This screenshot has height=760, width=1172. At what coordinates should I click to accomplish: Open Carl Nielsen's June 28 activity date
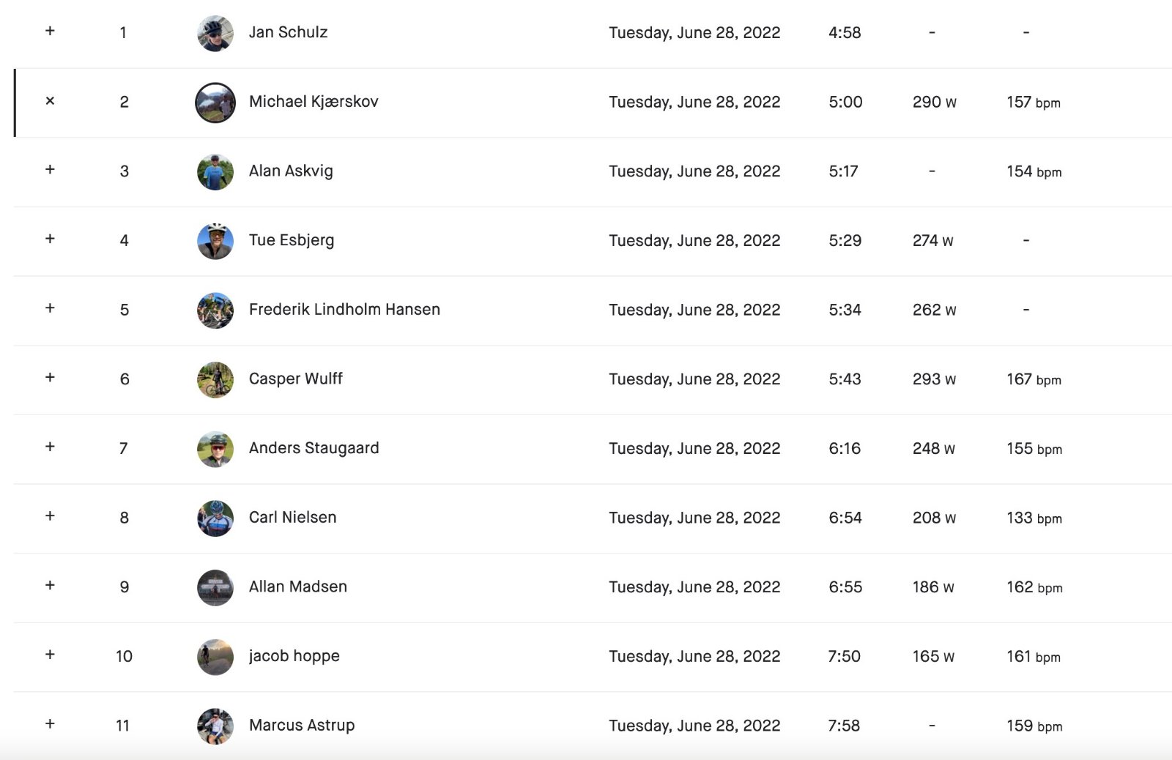[x=694, y=518]
